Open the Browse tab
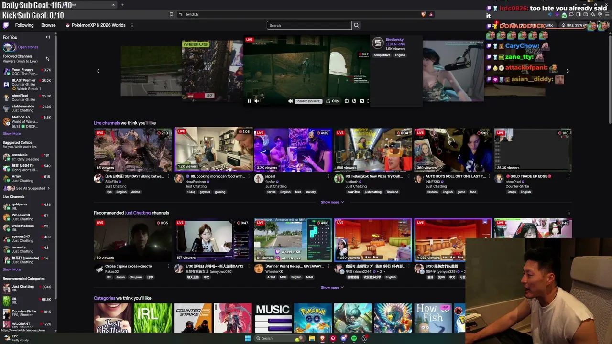Viewport: 612px width, 344px height. pos(48,25)
